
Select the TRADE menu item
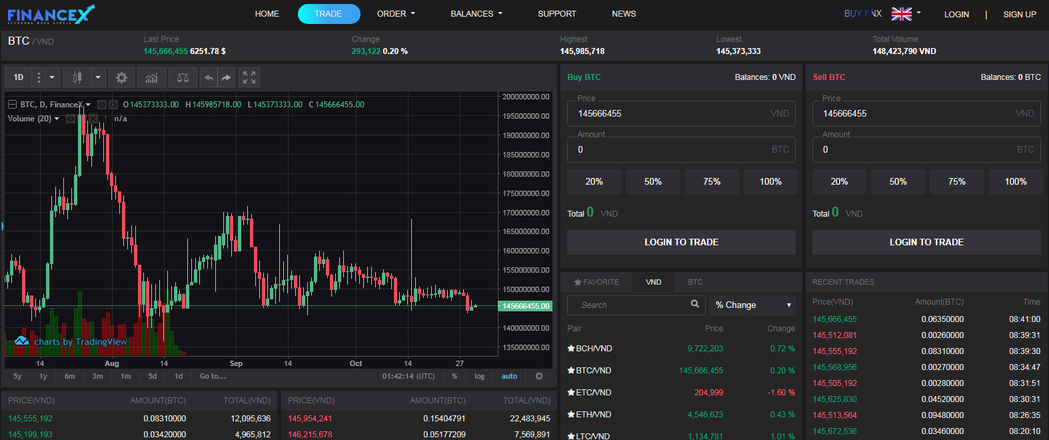[x=329, y=13]
